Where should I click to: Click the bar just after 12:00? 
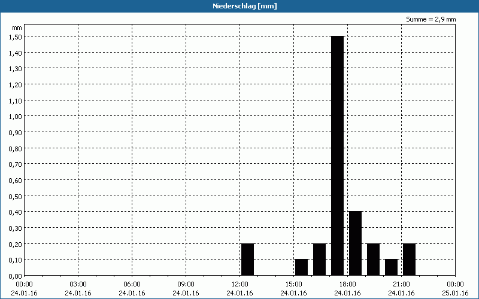pos(247,260)
